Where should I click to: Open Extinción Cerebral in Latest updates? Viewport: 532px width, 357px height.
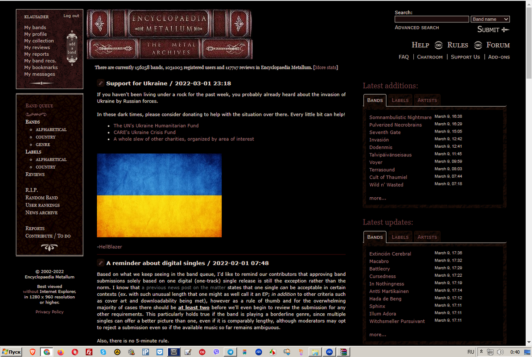click(x=390, y=254)
